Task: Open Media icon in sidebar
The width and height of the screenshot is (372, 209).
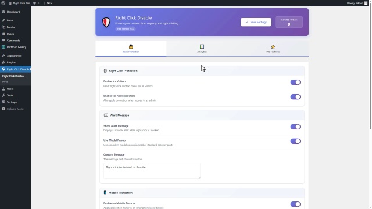Action: pyautogui.click(x=3, y=27)
